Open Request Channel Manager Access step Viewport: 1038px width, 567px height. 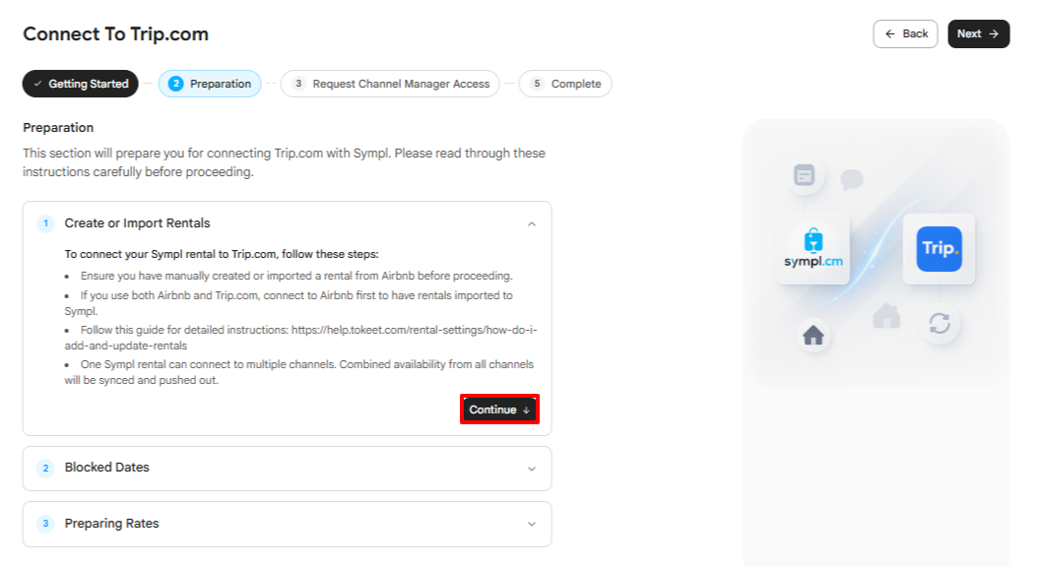tap(390, 84)
